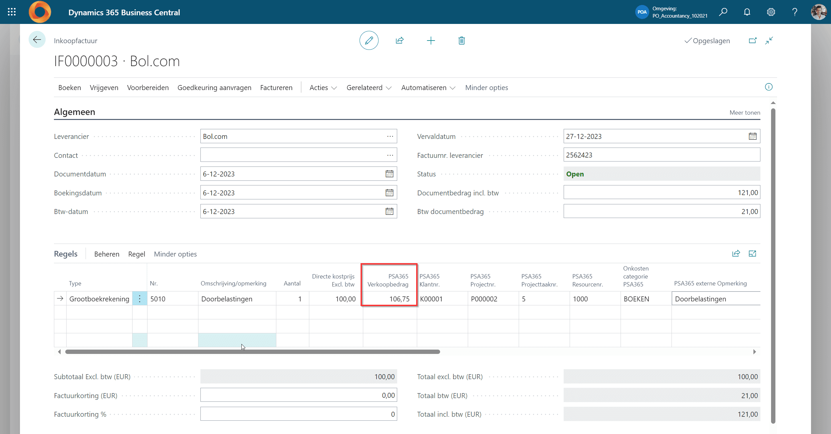Open the page in a new window

click(x=752, y=41)
